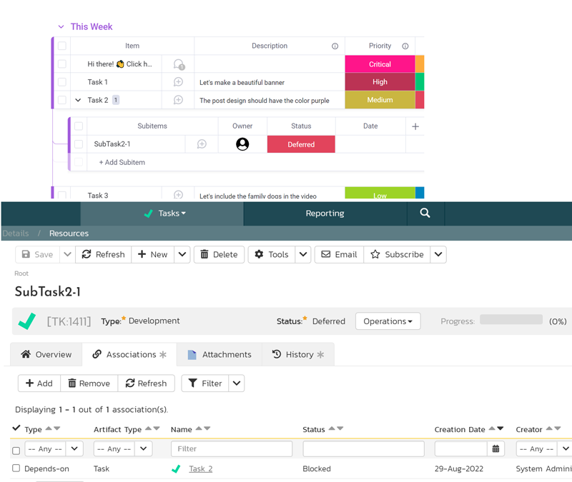
Task: Click the Name filter input field
Action: pos(231,448)
